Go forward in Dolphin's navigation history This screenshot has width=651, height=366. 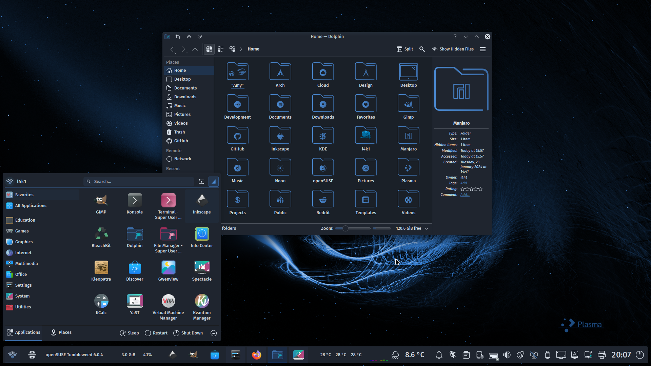click(183, 49)
